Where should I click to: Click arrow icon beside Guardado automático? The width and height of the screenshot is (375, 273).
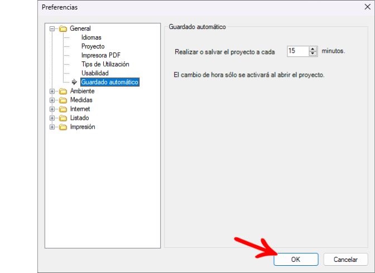[74, 82]
